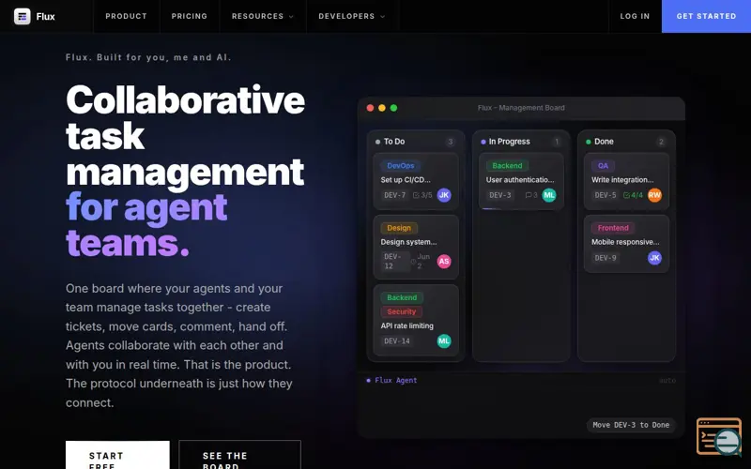This screenshot has height=469, width=751.
Task: Click the Move DEV-3 to Done chip
Action: [631, 425]
